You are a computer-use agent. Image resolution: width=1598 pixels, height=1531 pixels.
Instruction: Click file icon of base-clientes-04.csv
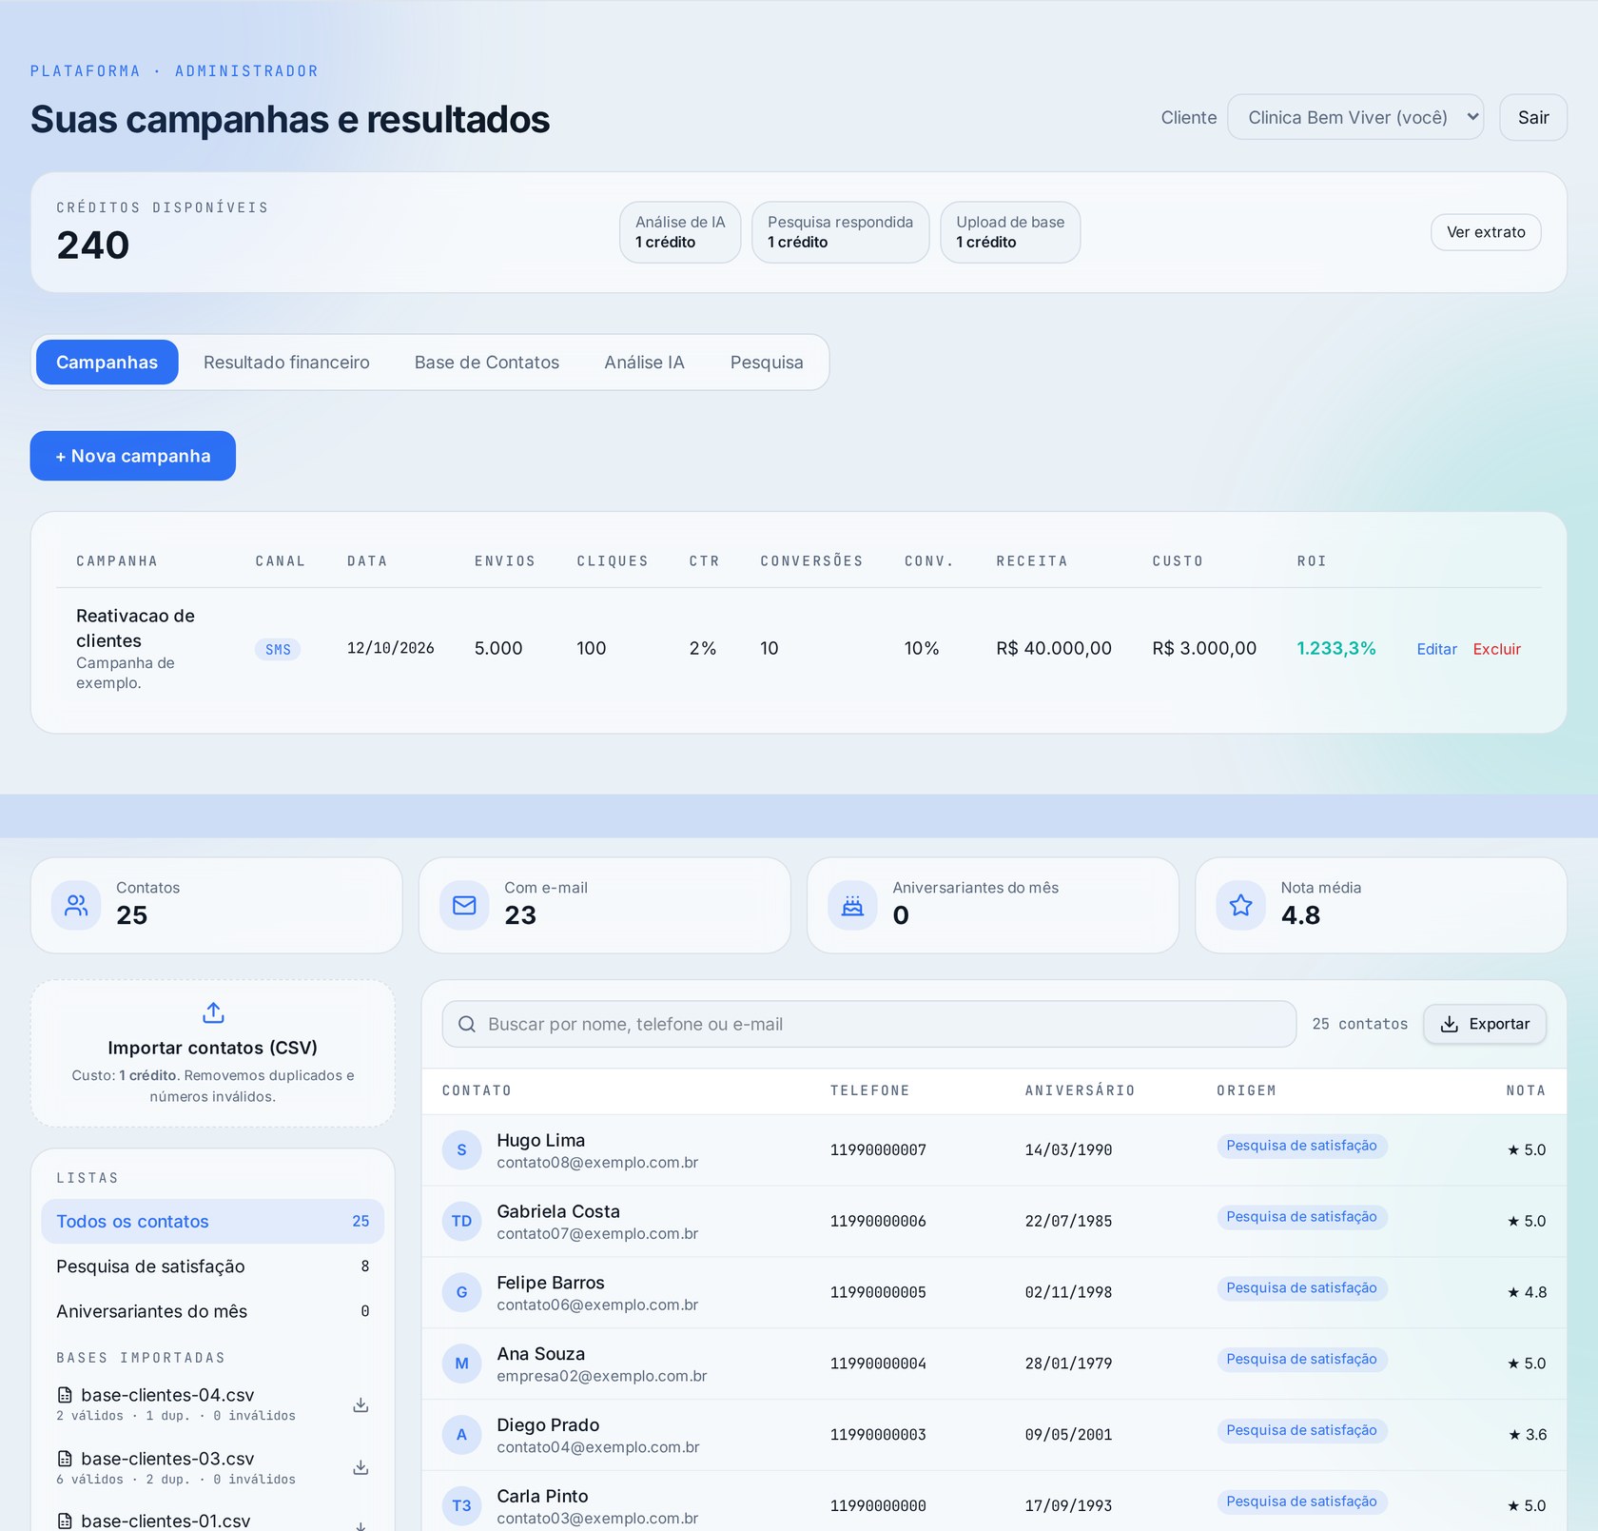coord(65,1395)
